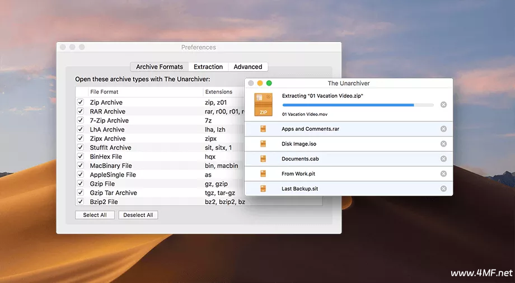Remove Last Backup.sit from queue
515x283 pixels.
(443, 189)
